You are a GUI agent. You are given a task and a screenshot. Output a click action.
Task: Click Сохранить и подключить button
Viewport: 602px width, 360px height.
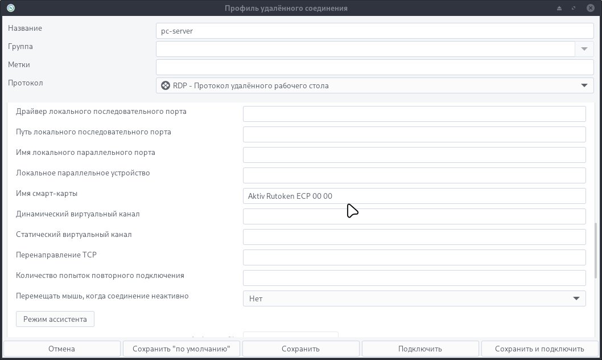(x=539, y=349)
